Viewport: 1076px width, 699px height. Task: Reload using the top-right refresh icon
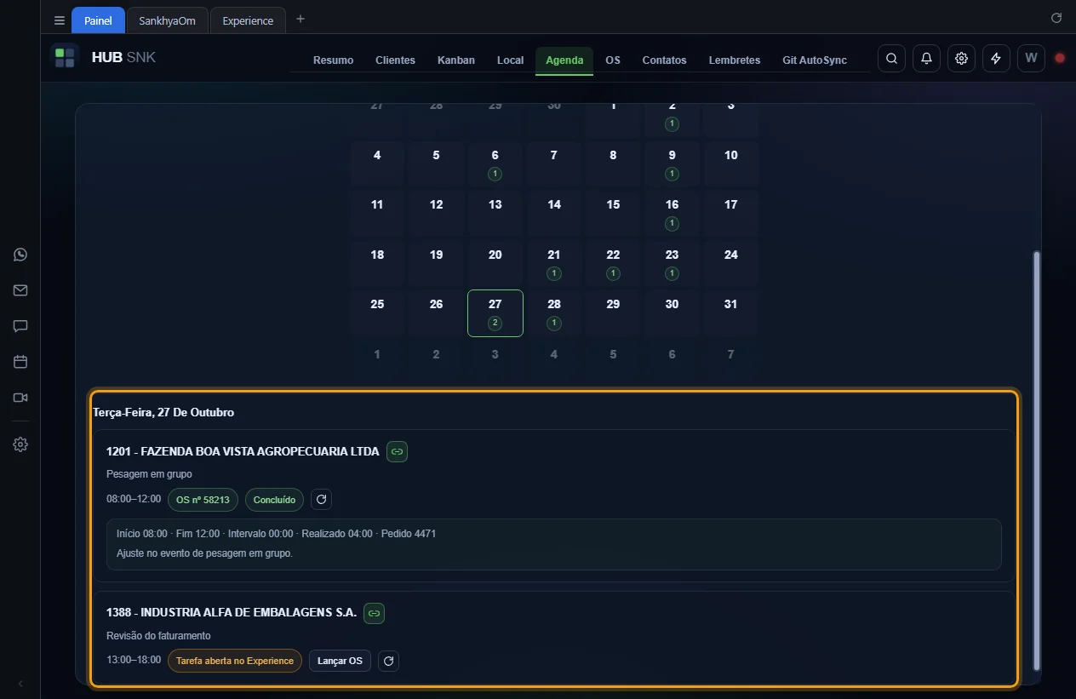tap(1056, 18)
